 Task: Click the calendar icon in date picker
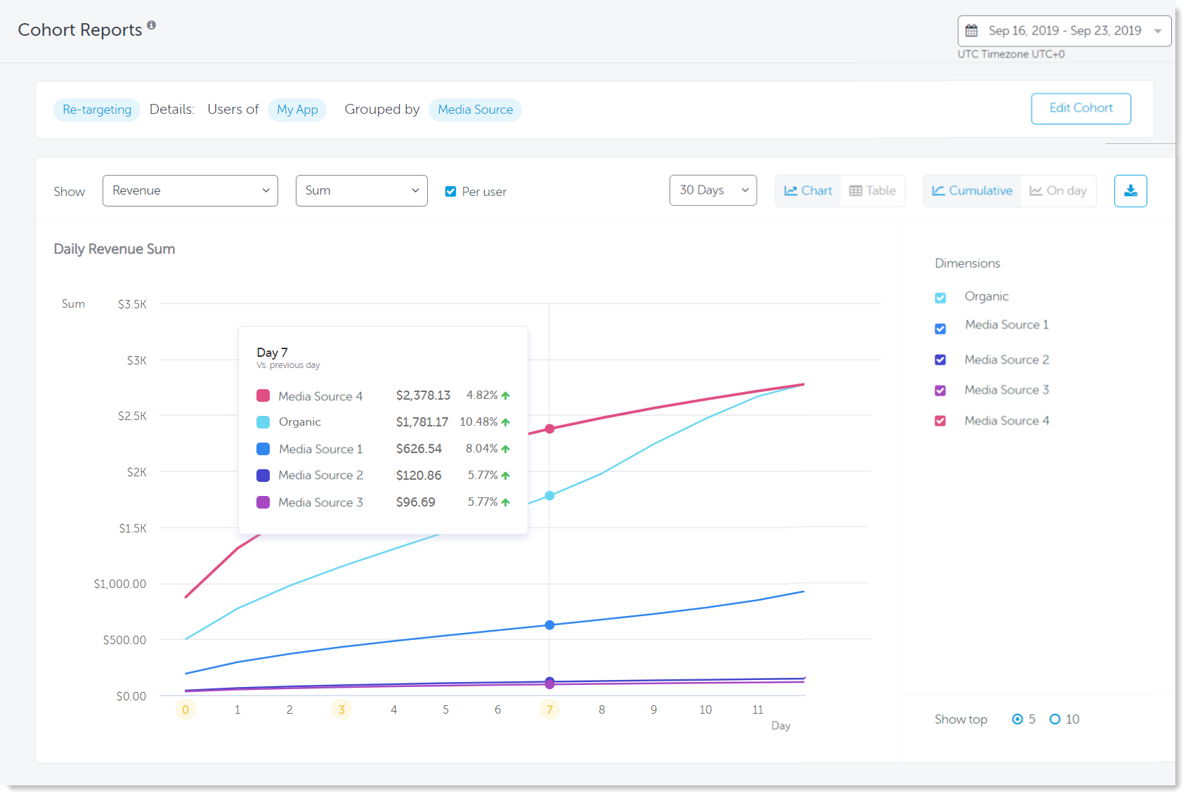pos(972,31)
